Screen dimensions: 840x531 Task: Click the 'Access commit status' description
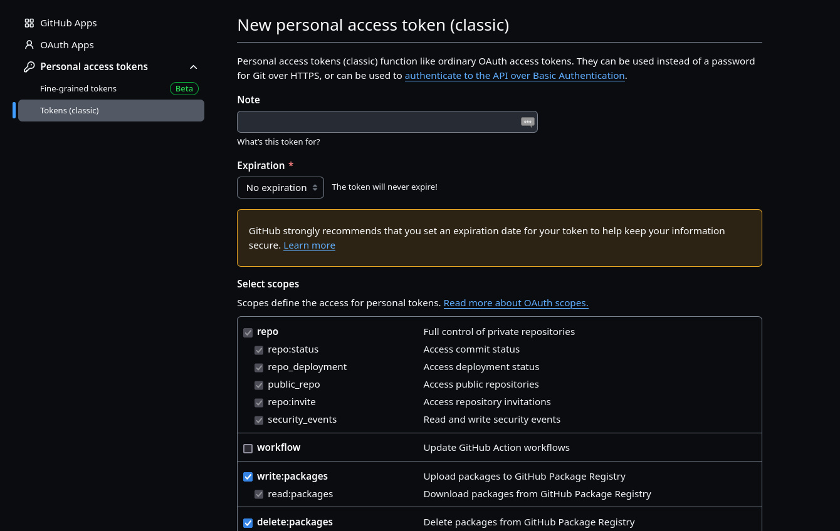pos(471,349)
